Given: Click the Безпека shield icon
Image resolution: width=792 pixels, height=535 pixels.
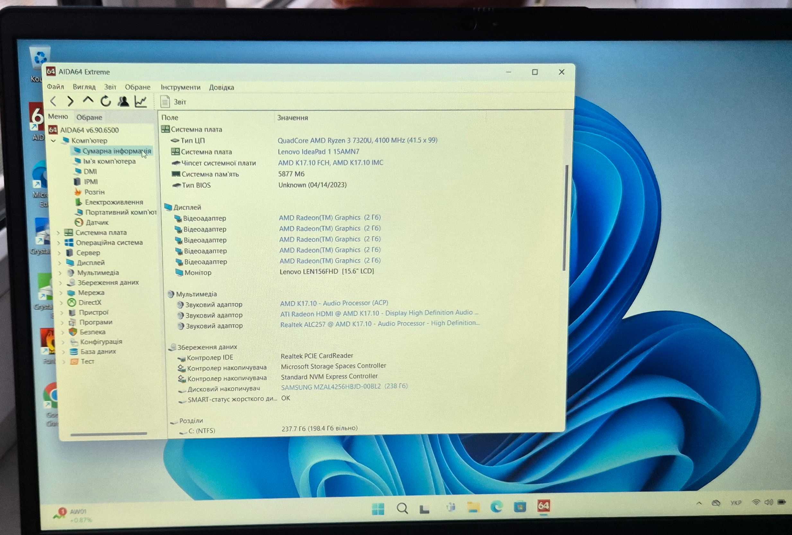Looking at the screenshot, I should [73, 331].
